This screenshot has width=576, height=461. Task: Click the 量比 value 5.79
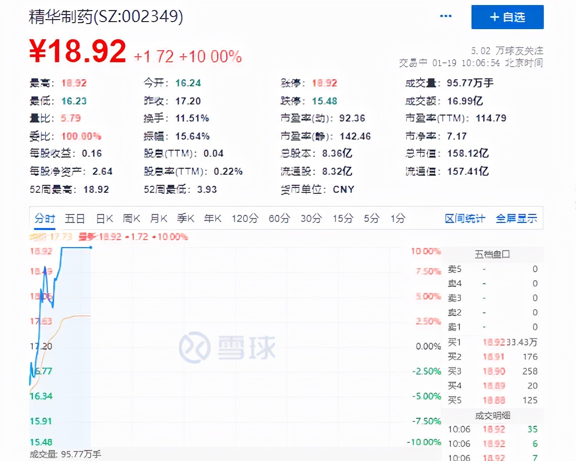[71, 118]
